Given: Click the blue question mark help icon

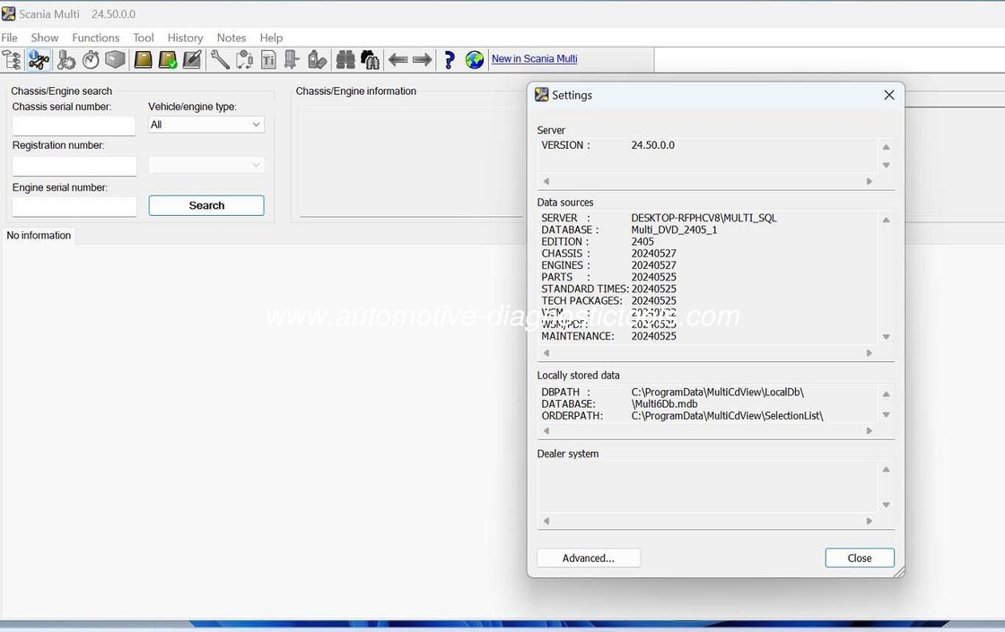Looking at the screenshot, I should click(450, 60).
